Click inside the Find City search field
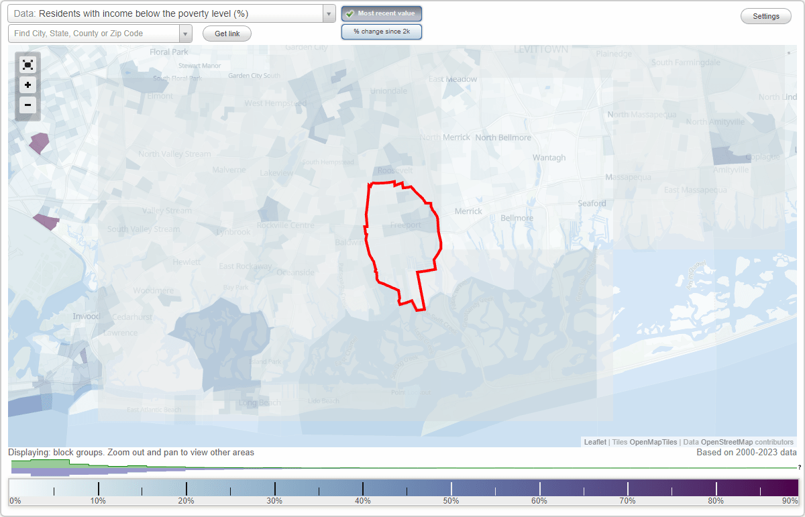The image size is (805, 517). tap(94, 32)
